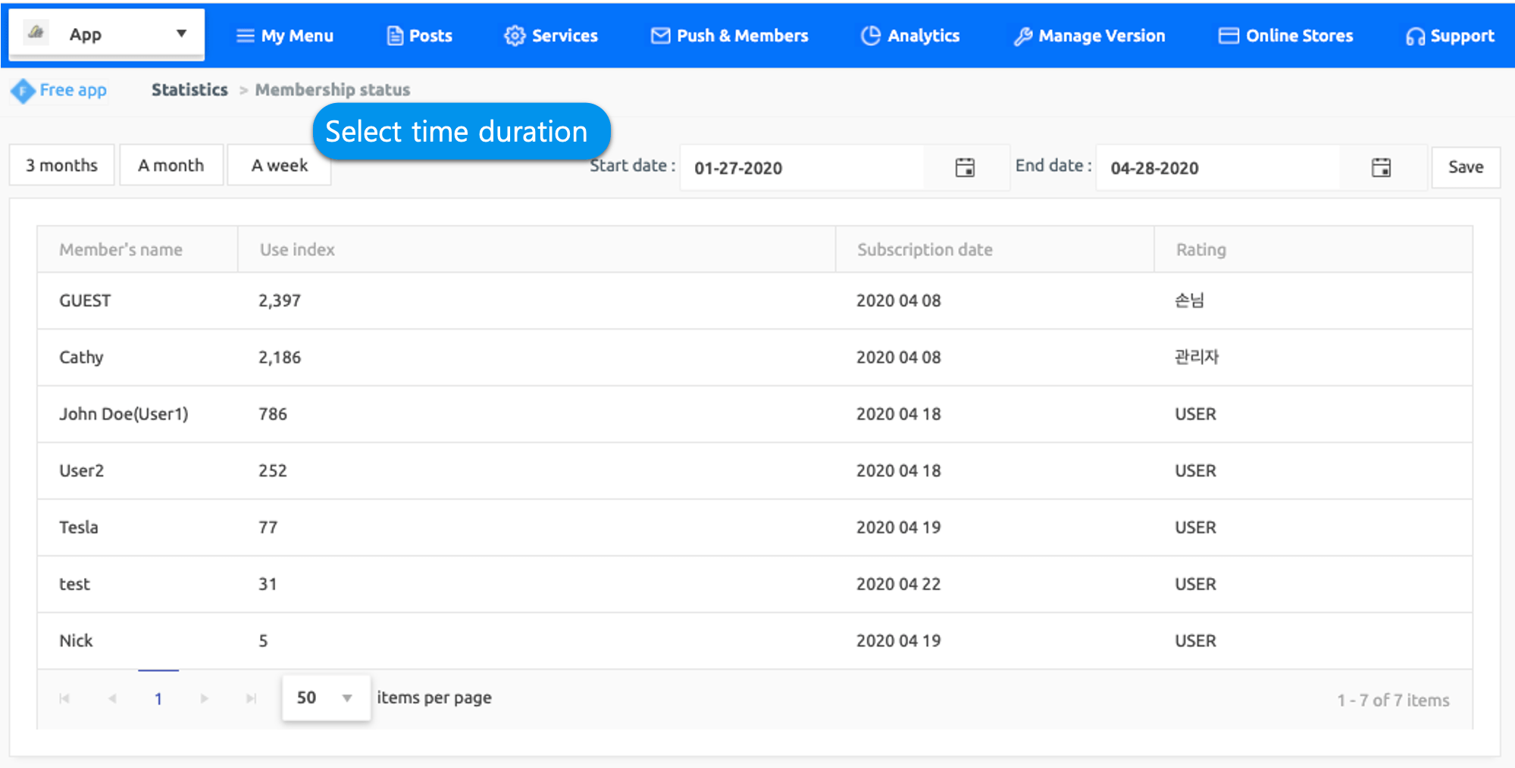This screenshot has width=1515, height=768.
Task: Go to the next page arrow
Action: click(204, 698)
